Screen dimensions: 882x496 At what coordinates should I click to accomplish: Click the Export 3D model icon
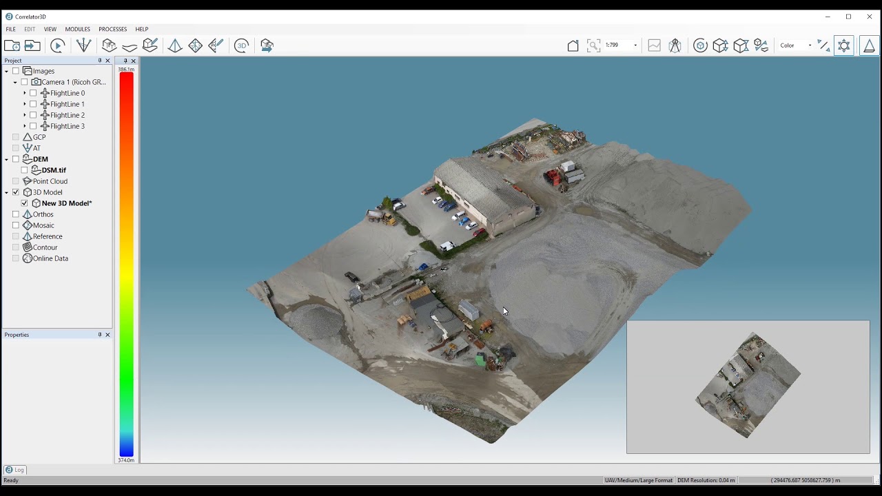pyautogui.click(x=267, y=45)
